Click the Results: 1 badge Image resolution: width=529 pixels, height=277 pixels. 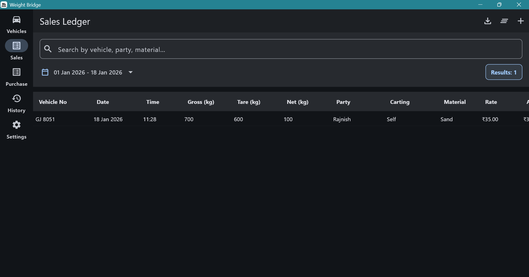pyautogui.click(x=504, y=72)
